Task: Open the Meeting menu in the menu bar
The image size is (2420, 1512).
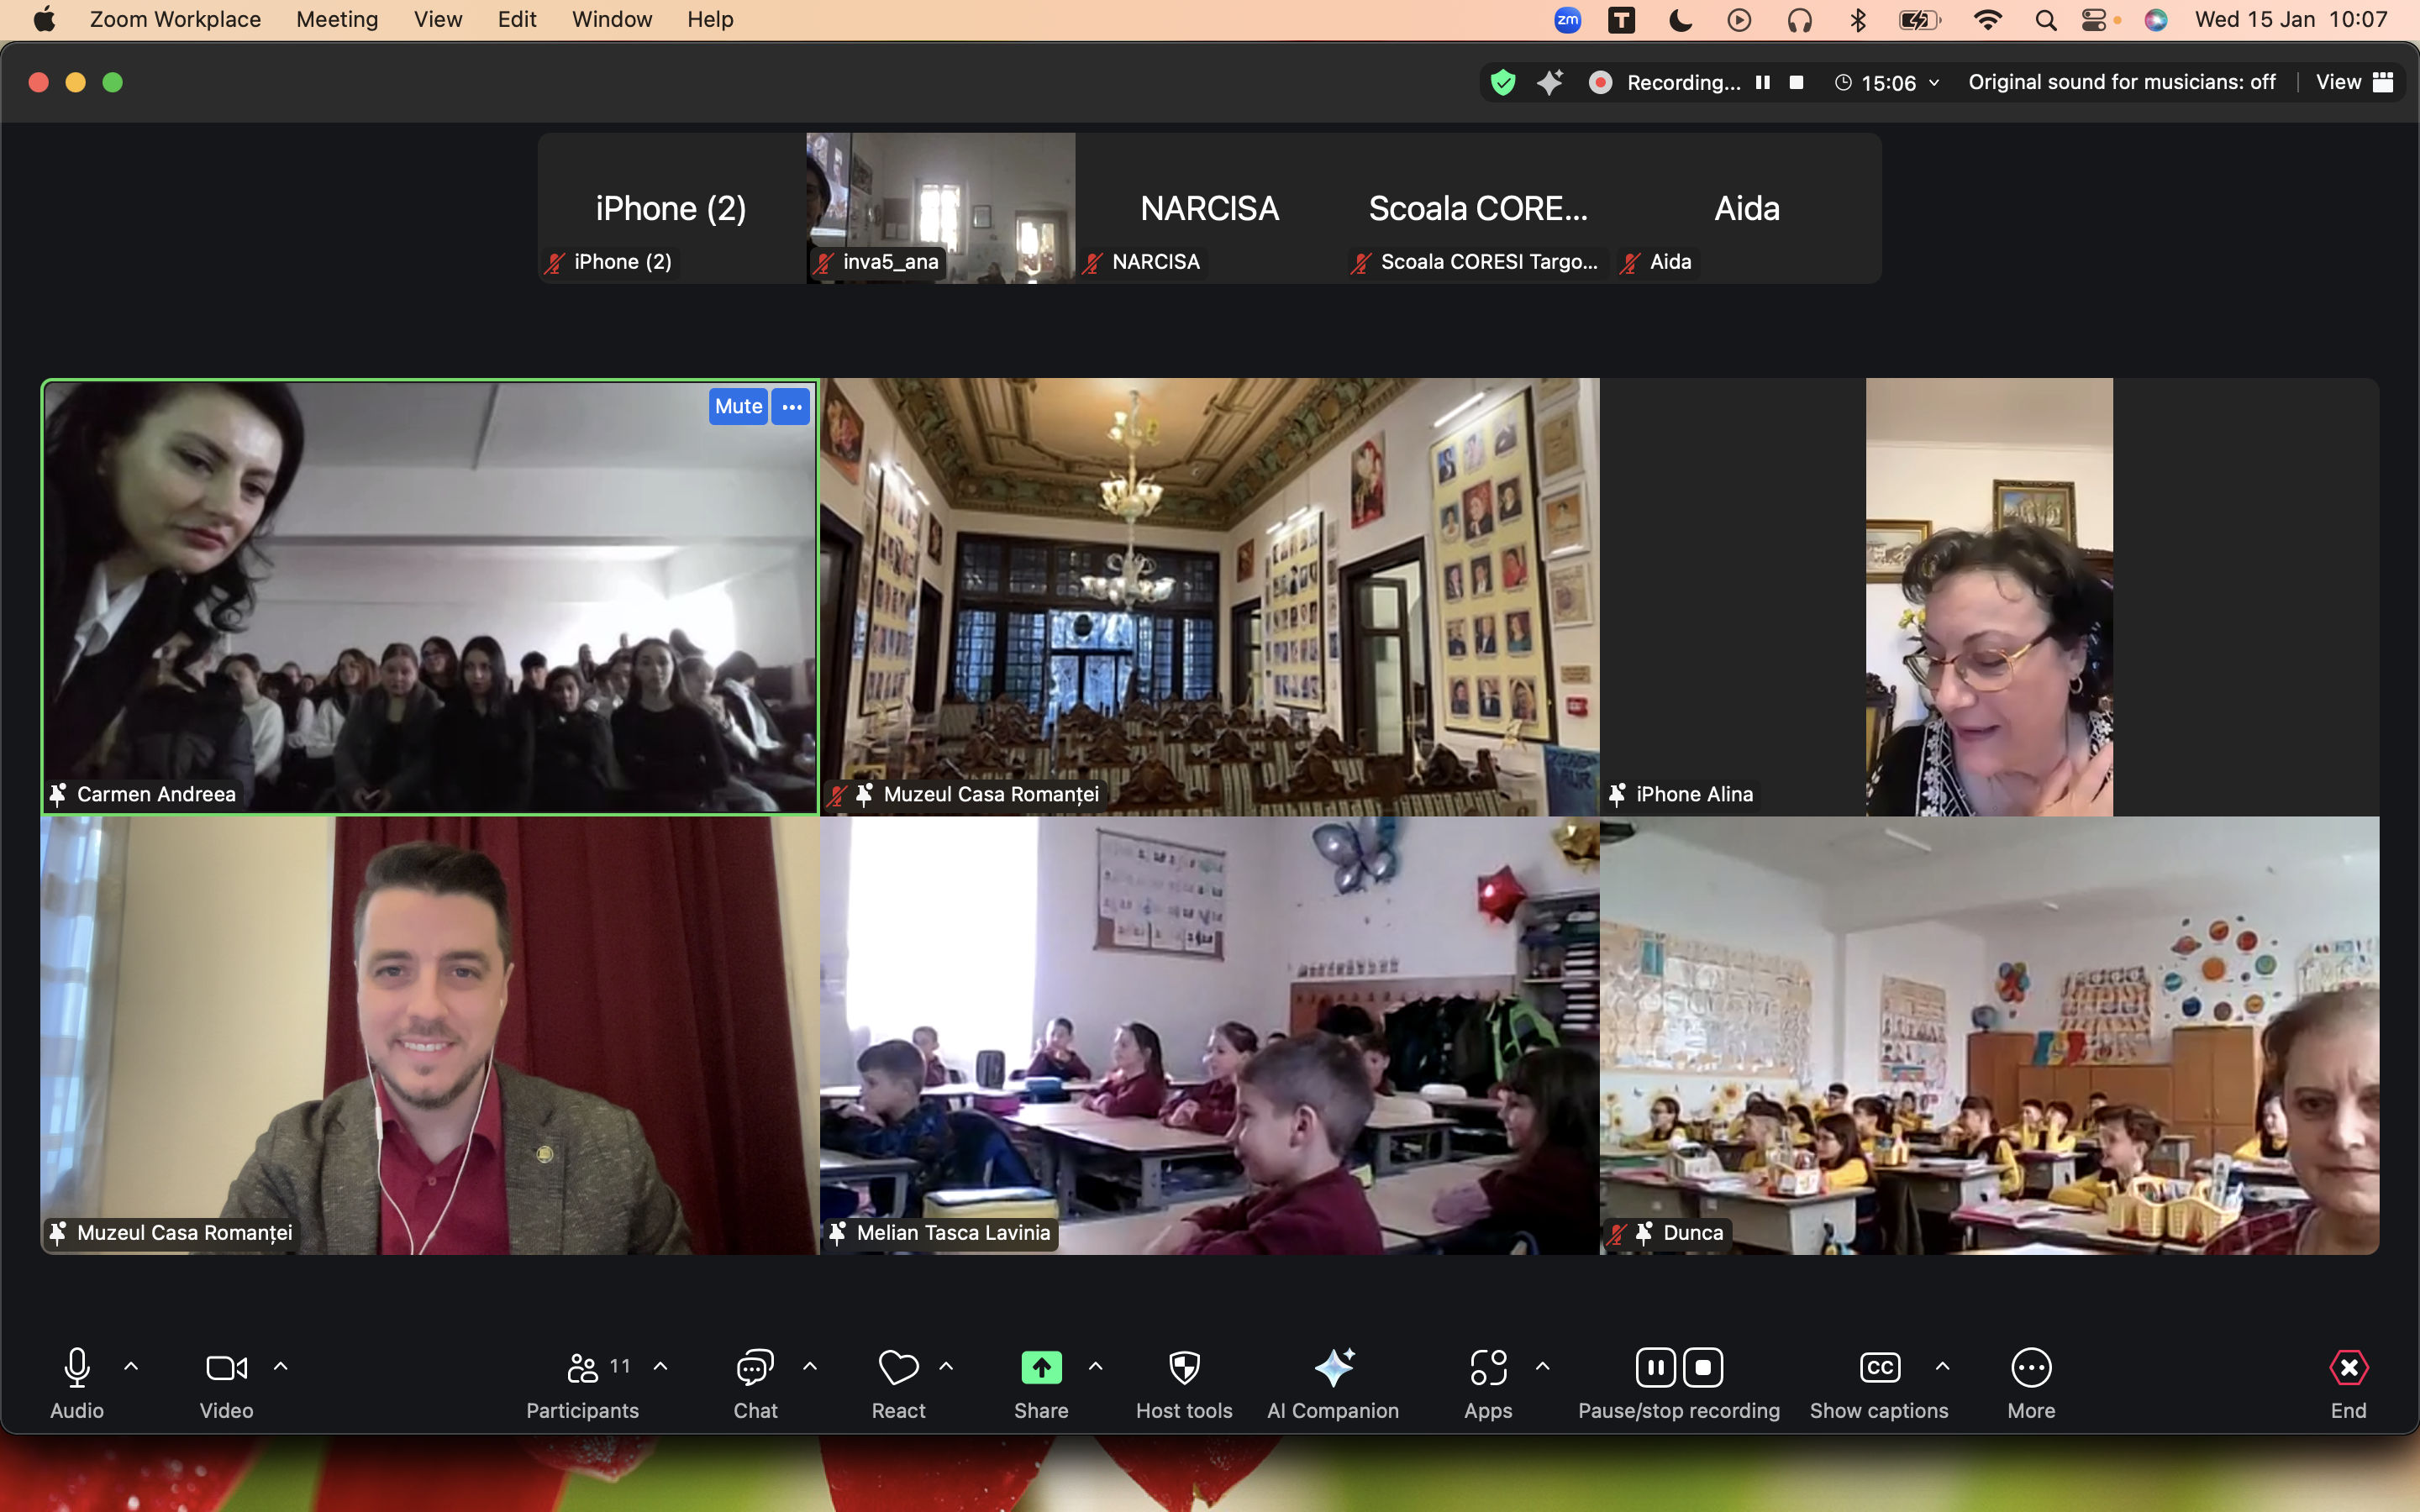Action: 337,19
